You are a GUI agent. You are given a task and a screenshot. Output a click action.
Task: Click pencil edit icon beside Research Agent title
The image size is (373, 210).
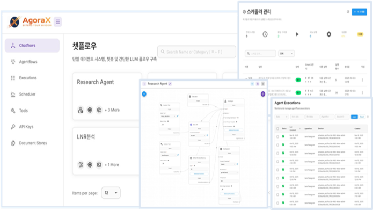pyautogui.click(x=170, y=84)
